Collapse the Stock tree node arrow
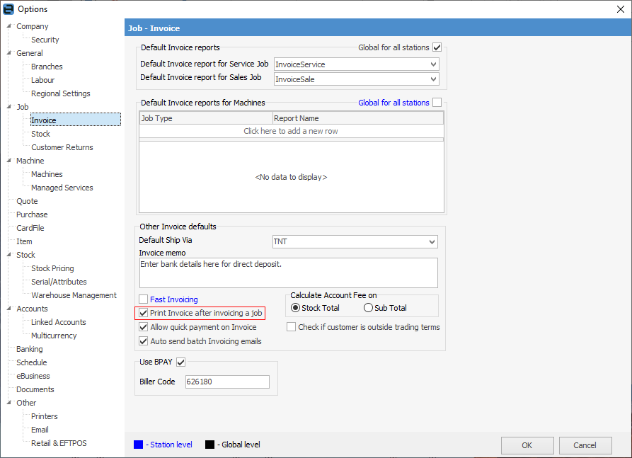The image size is (632, 458). click(x=9, y=255)
